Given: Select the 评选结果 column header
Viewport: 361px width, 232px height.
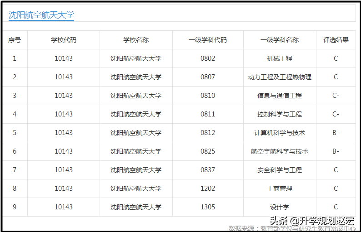Looking at the screenshot, I should click(x=336, y=40).
